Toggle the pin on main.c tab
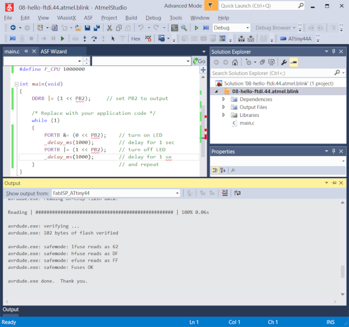 click(26, 51)
